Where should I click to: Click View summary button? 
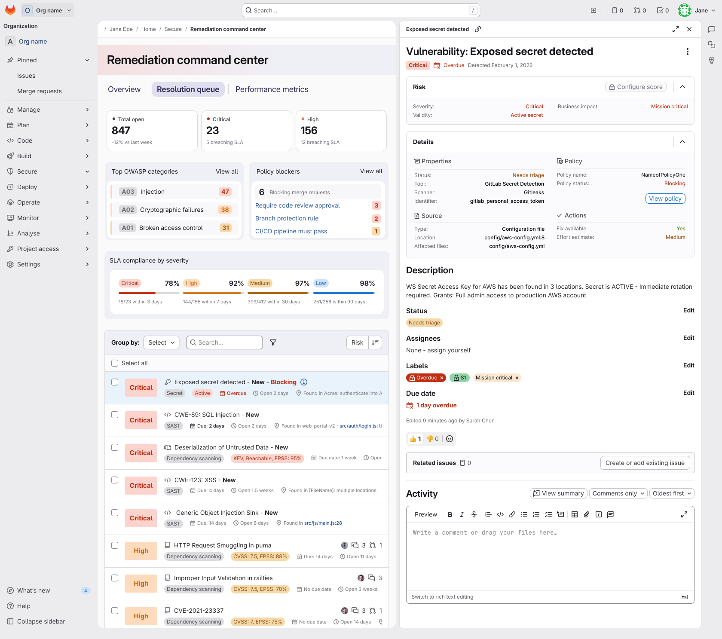point(558,493)
